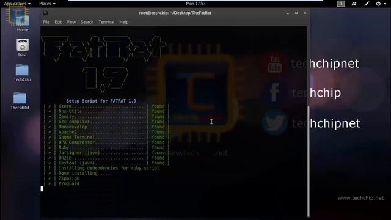
Task: Click the Jarsigner (java) found line
Action: [106, 153]
